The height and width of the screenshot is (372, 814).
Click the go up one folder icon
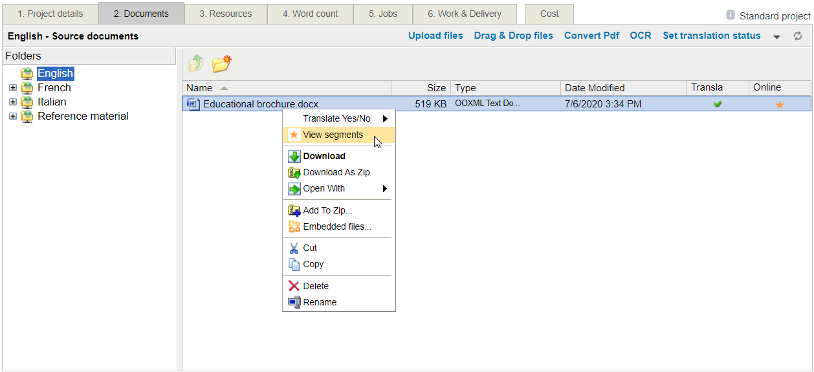(x=196, y=64)
